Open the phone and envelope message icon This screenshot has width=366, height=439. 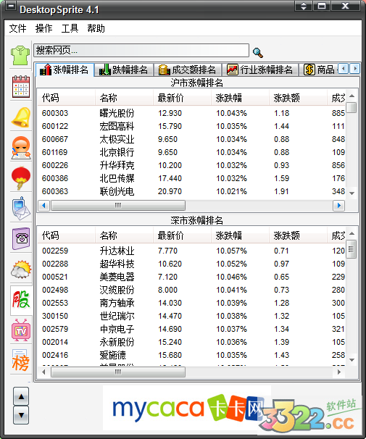21,209
